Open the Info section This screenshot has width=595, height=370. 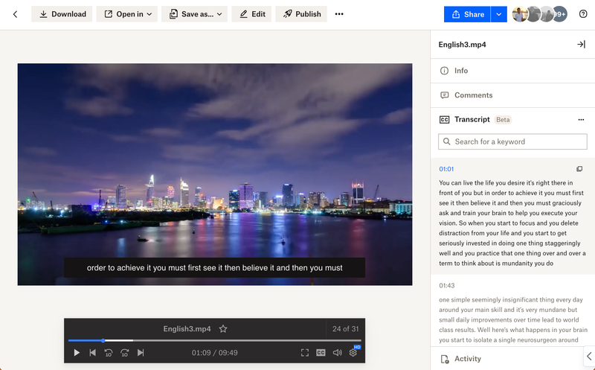[x=512, y=71]
